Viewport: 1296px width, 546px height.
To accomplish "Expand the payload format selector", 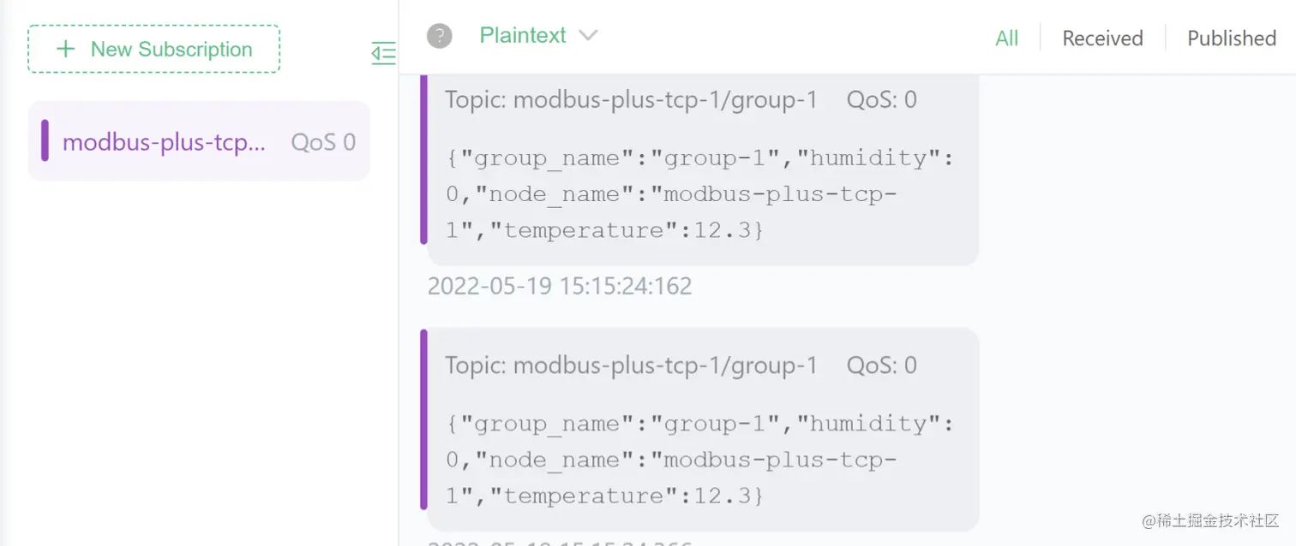I will (x=538, y=36).
